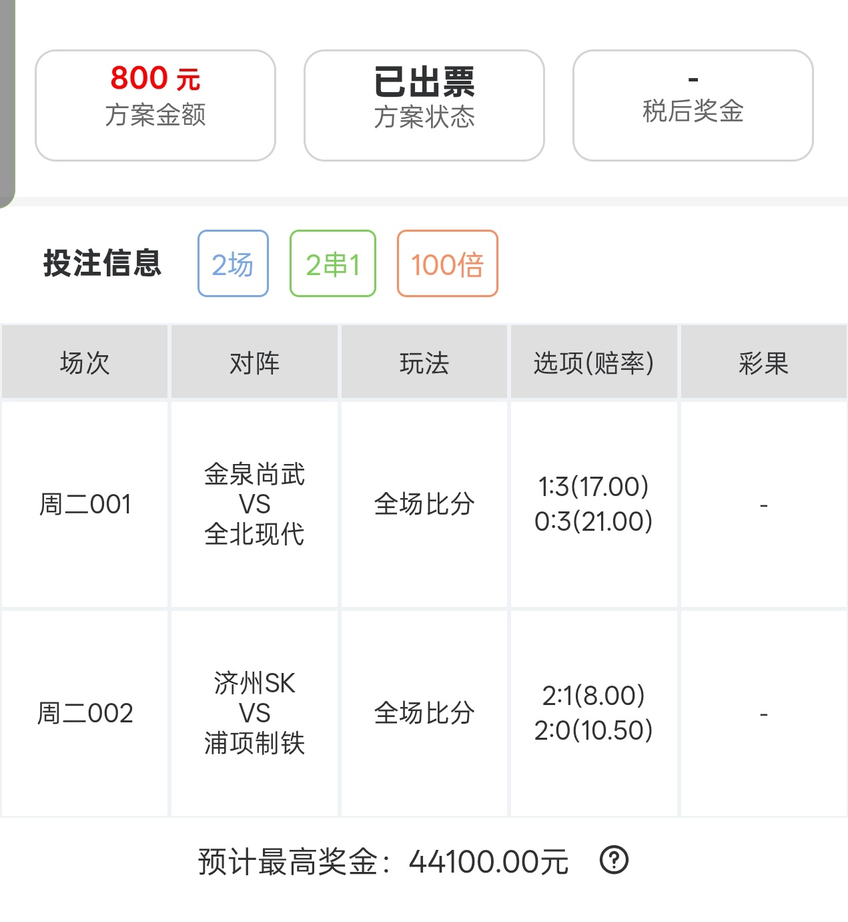Open the 济州SK VS 浦项制铁 matchup

pos(254,713)
